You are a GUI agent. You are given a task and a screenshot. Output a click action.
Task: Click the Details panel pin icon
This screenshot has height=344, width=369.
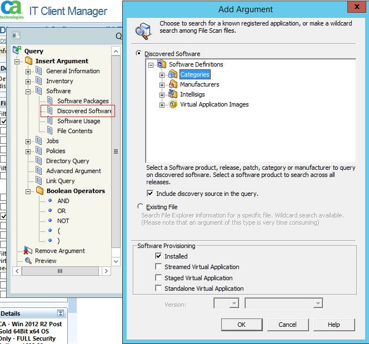61,313
